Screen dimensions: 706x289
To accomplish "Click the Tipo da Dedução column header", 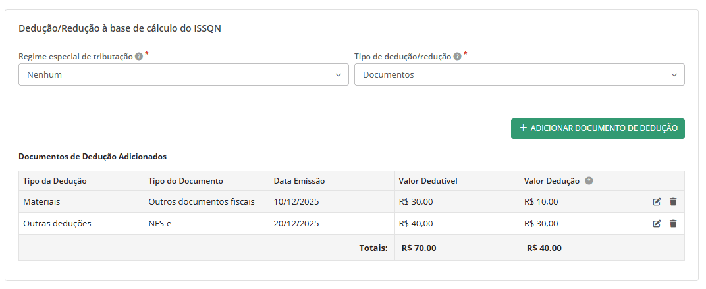I will coord(55,181).
